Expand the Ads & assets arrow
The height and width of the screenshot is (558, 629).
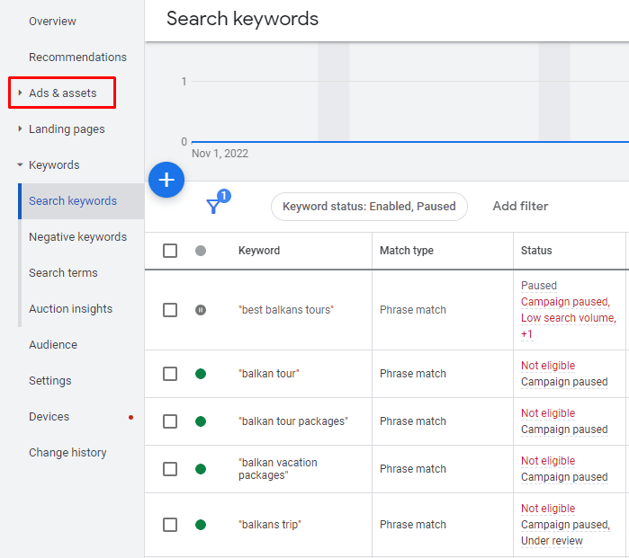(x=20, y=93)
